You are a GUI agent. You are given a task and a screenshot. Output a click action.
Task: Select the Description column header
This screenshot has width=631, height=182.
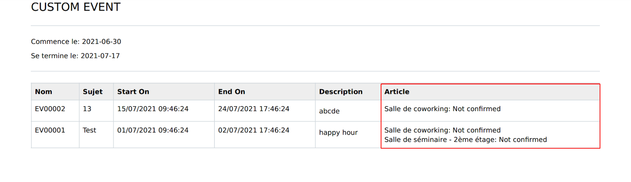coord(341,91)
